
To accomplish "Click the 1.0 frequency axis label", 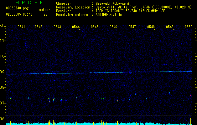I will [x=3, y=56].
